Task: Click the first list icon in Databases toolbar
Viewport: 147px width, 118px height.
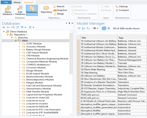Action: point(3,27)
